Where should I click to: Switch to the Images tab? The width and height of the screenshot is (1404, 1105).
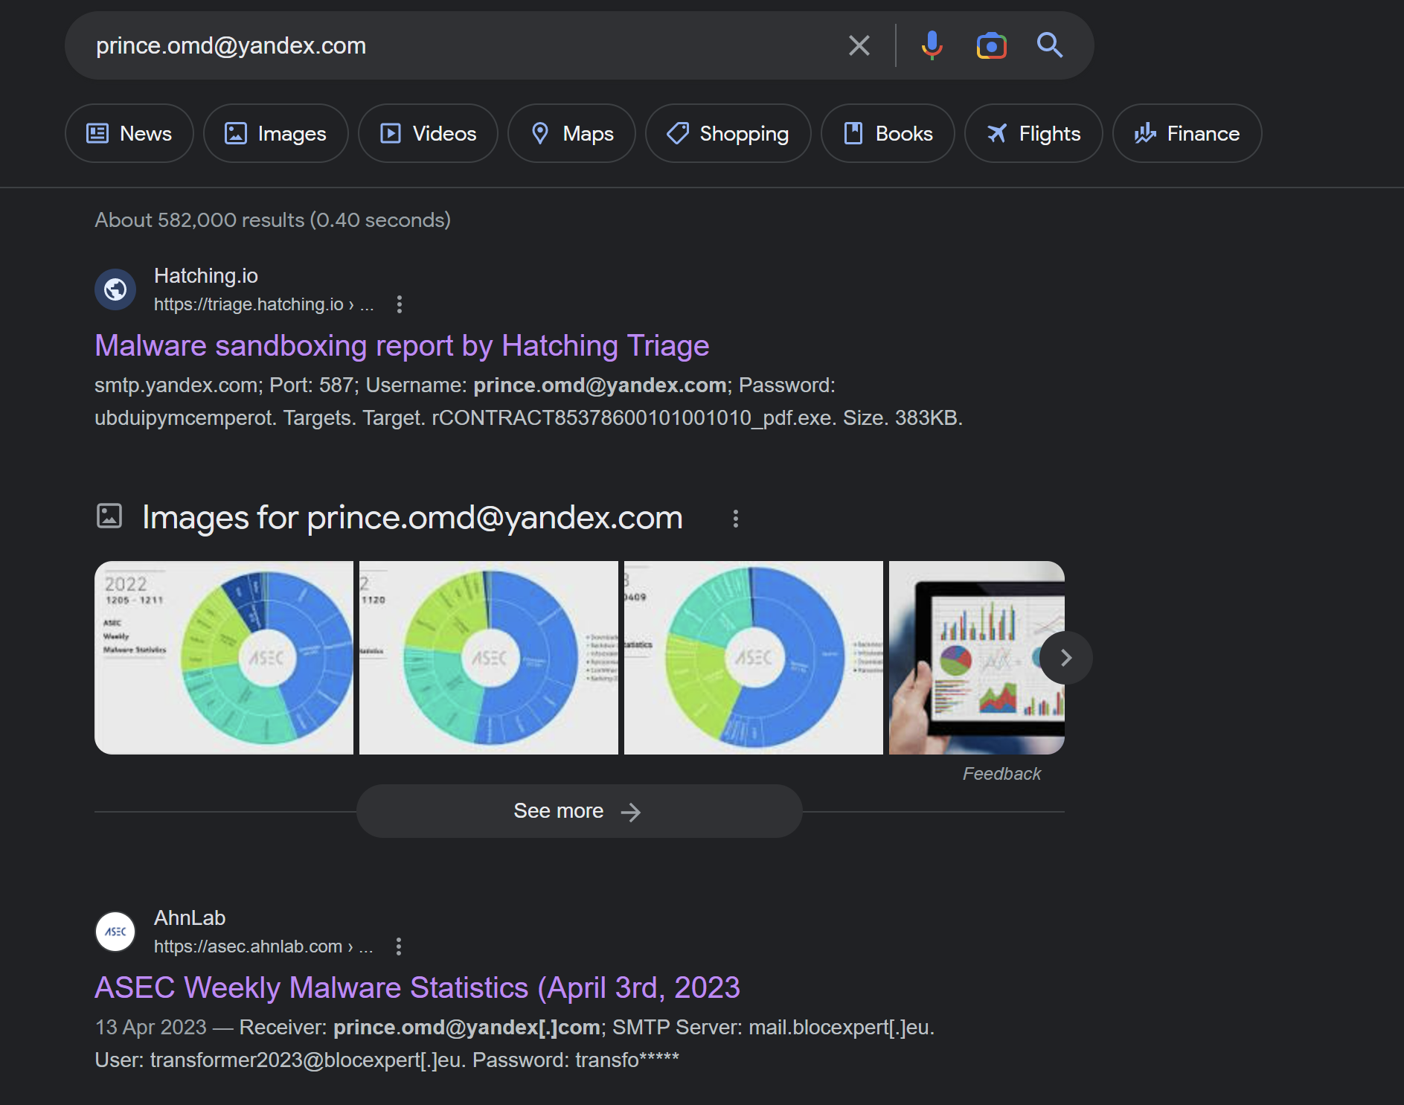click(275, 133)
